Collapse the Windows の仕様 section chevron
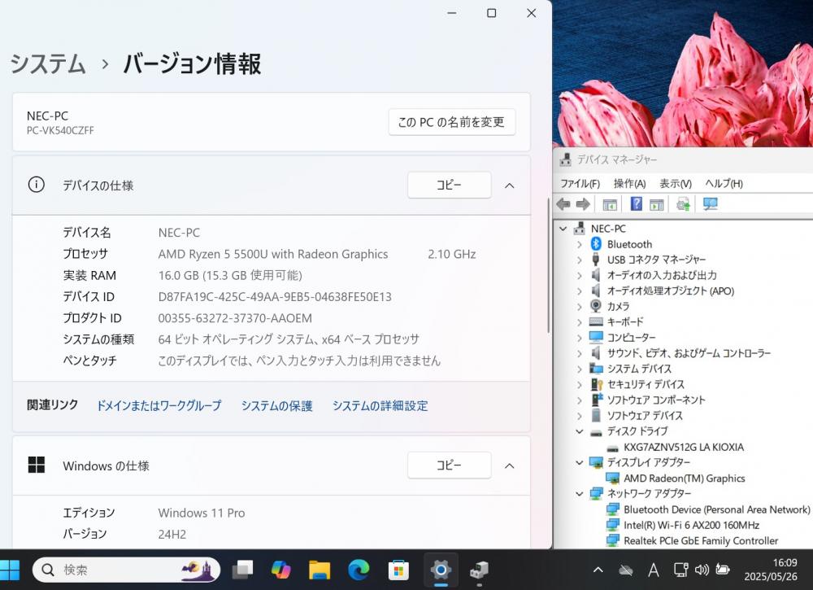The image size is (813, 590). tap(510, 465)
